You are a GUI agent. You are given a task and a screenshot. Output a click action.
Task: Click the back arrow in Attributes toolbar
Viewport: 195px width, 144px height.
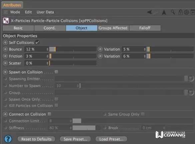coord(150,12)
